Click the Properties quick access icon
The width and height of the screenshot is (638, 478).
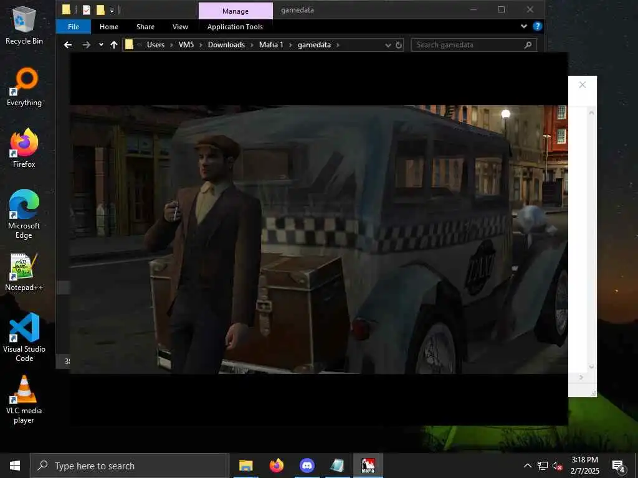point(87,10)
